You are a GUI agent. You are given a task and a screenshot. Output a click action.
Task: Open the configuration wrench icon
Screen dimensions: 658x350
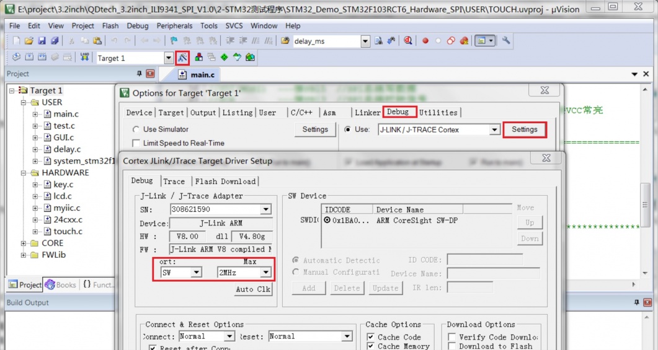pos(506,41)
